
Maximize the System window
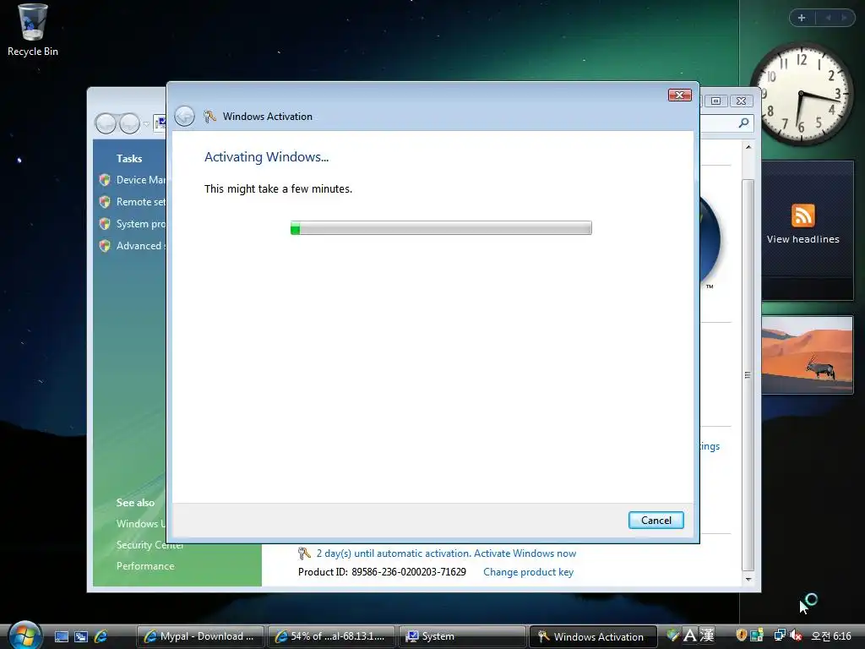tap(715, 101)
